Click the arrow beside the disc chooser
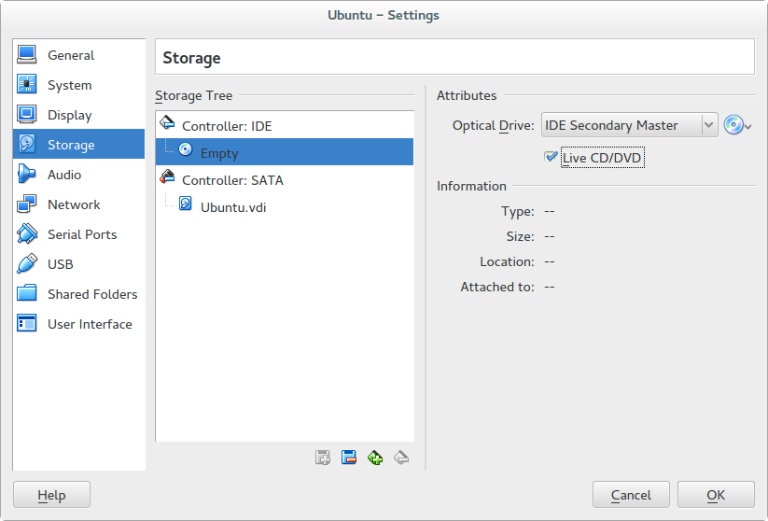This screenshot has width=768, height=521. point(747,126)
